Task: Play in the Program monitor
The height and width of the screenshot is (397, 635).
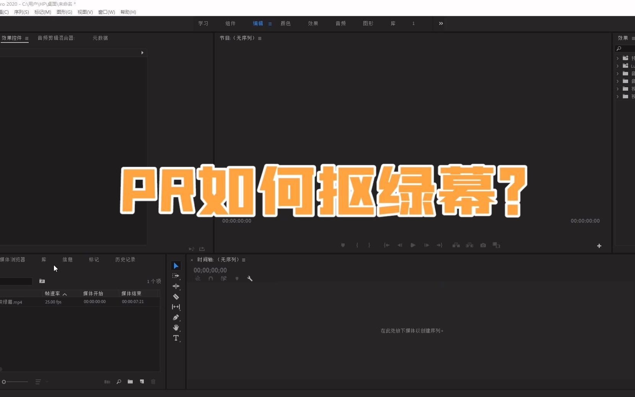Action: click(413, 245)
